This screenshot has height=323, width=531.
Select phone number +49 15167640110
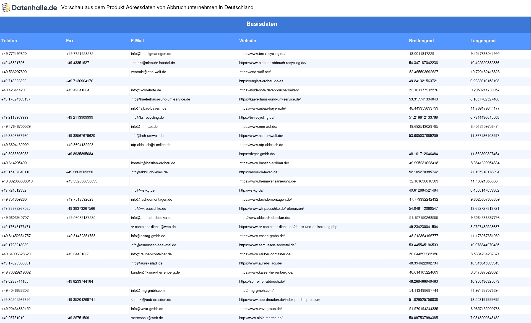16,172
